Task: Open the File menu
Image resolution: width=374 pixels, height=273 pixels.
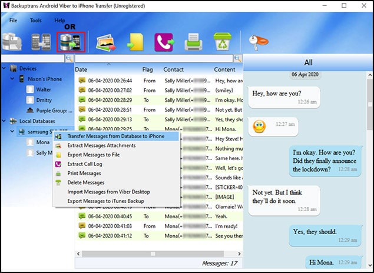Action: (13, 20)
